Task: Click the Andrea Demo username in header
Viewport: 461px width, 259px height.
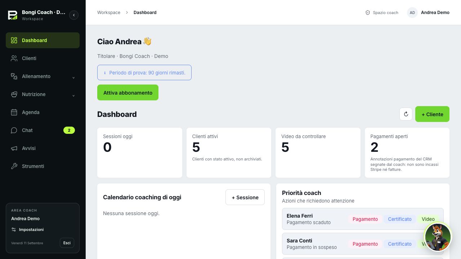Action: (435, 13)
